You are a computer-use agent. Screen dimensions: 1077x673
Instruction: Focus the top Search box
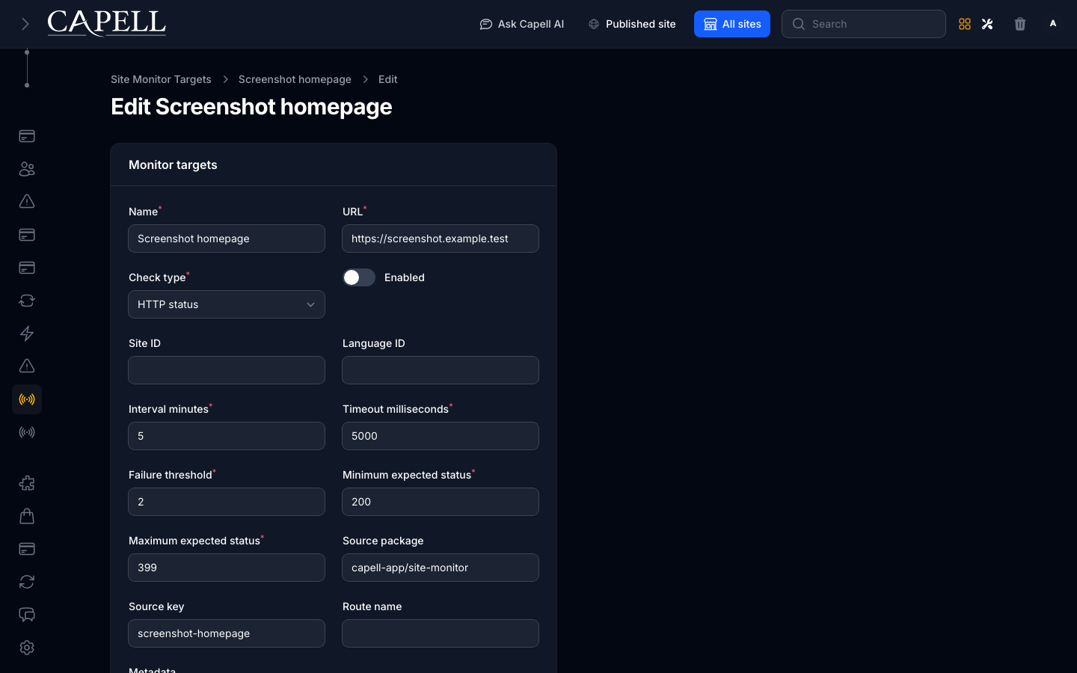click(864, 24)
